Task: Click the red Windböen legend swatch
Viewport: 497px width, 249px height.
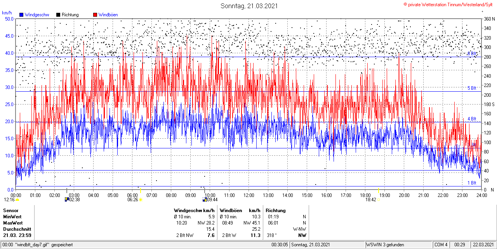Action: pyautogui.click(x=95, y=15)
